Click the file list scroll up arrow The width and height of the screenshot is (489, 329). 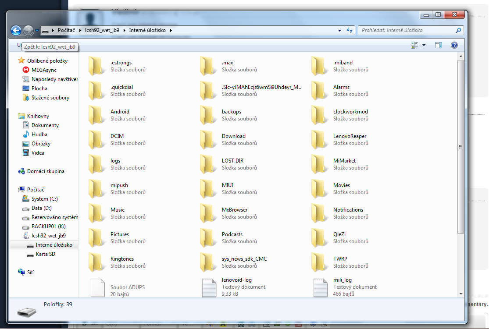[460, 56]
